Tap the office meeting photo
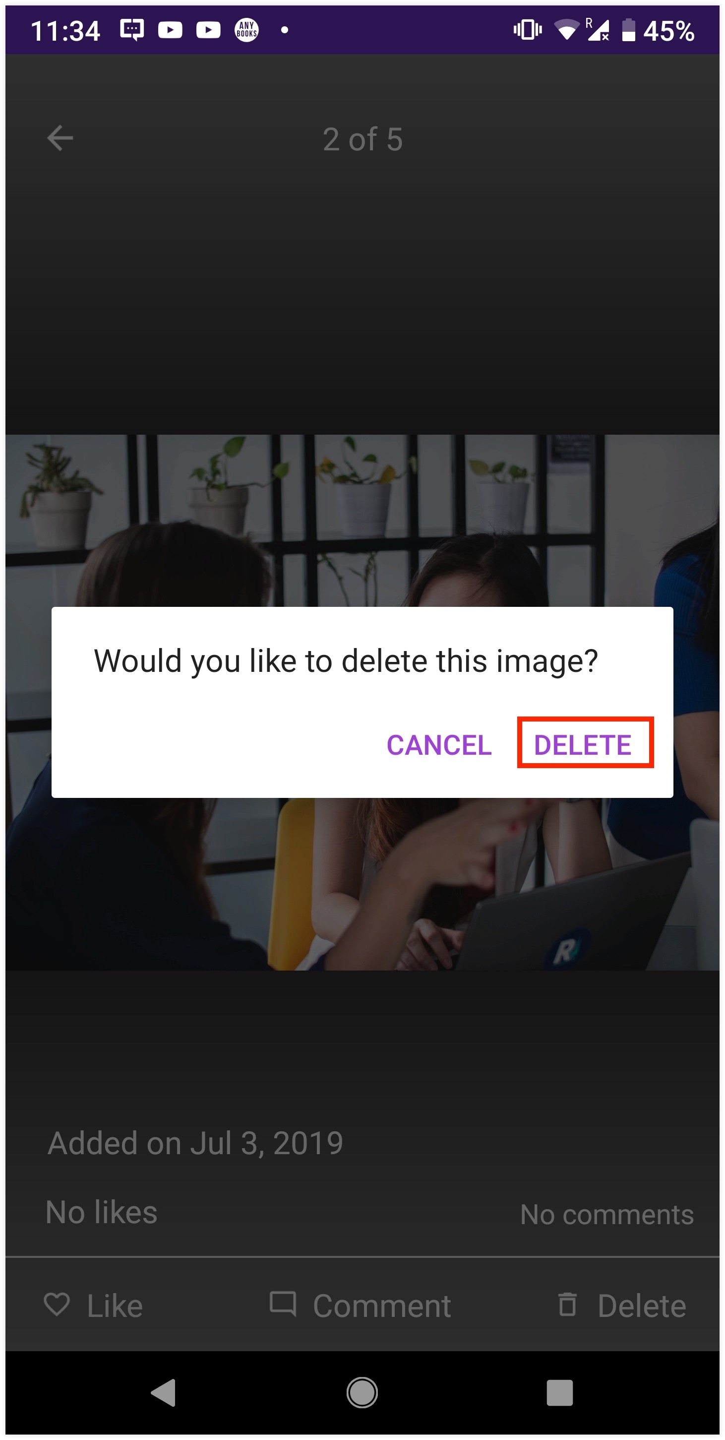725x1440 pixels. click(362, 702)
